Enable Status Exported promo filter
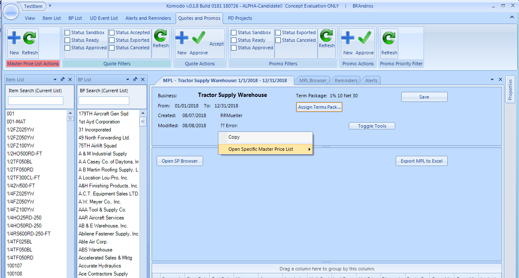 278,32
